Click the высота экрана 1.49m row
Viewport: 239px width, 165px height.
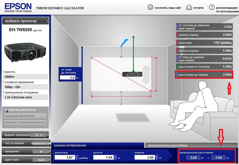204,51
